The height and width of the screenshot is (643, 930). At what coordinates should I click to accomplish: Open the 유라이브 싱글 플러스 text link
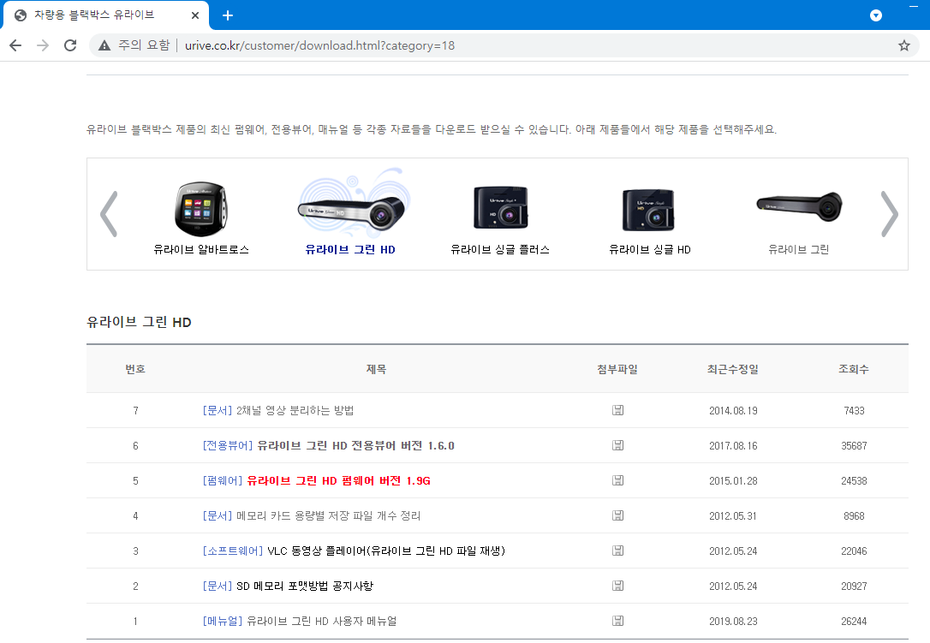tap(500, 250)
